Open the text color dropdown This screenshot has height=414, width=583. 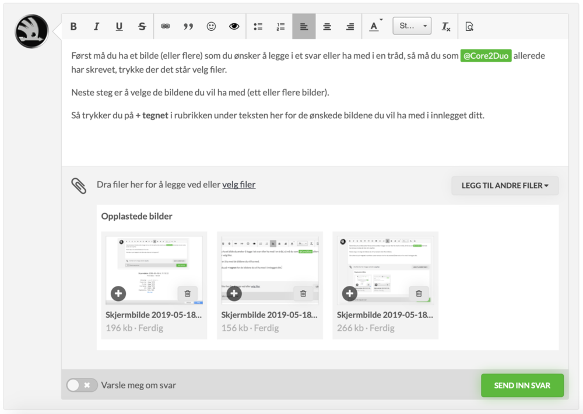pos(376,27)
